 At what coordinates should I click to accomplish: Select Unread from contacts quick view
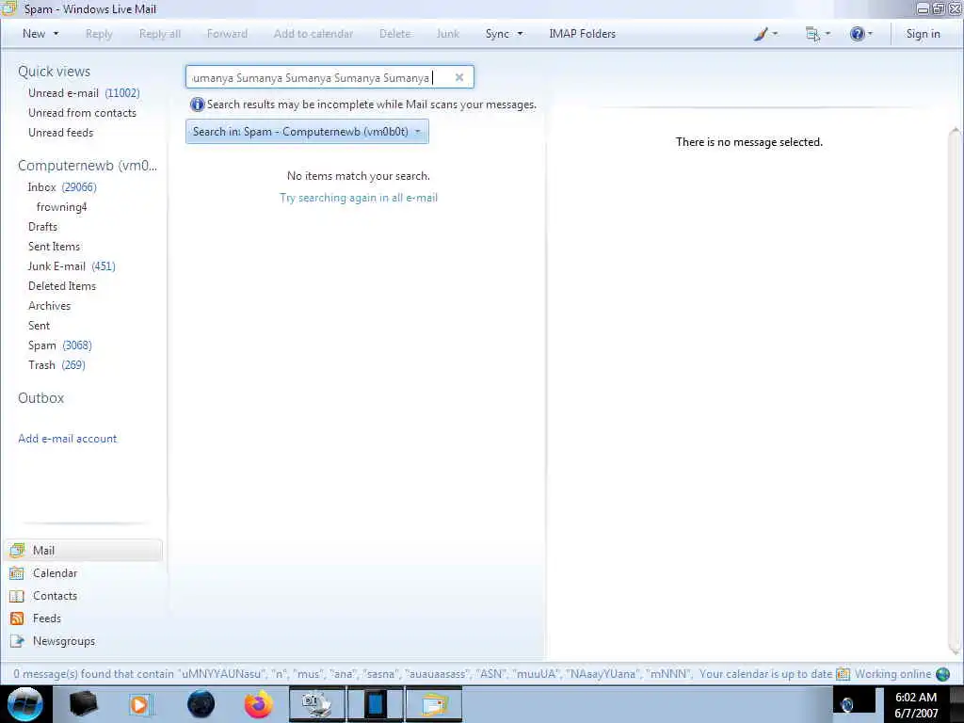82,113
